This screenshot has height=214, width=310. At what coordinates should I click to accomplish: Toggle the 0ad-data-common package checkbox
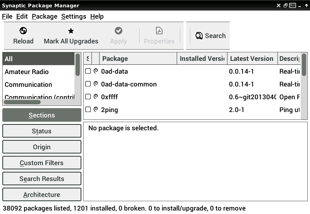(88, 84)
